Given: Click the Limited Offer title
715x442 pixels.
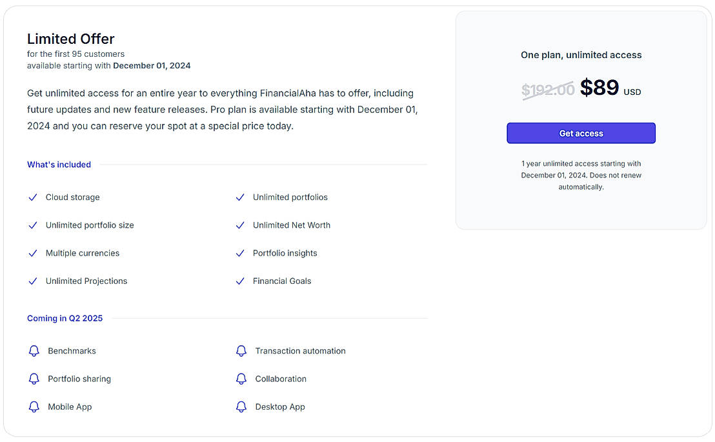Looking at the screenshot, I should [x=71, y=39].
